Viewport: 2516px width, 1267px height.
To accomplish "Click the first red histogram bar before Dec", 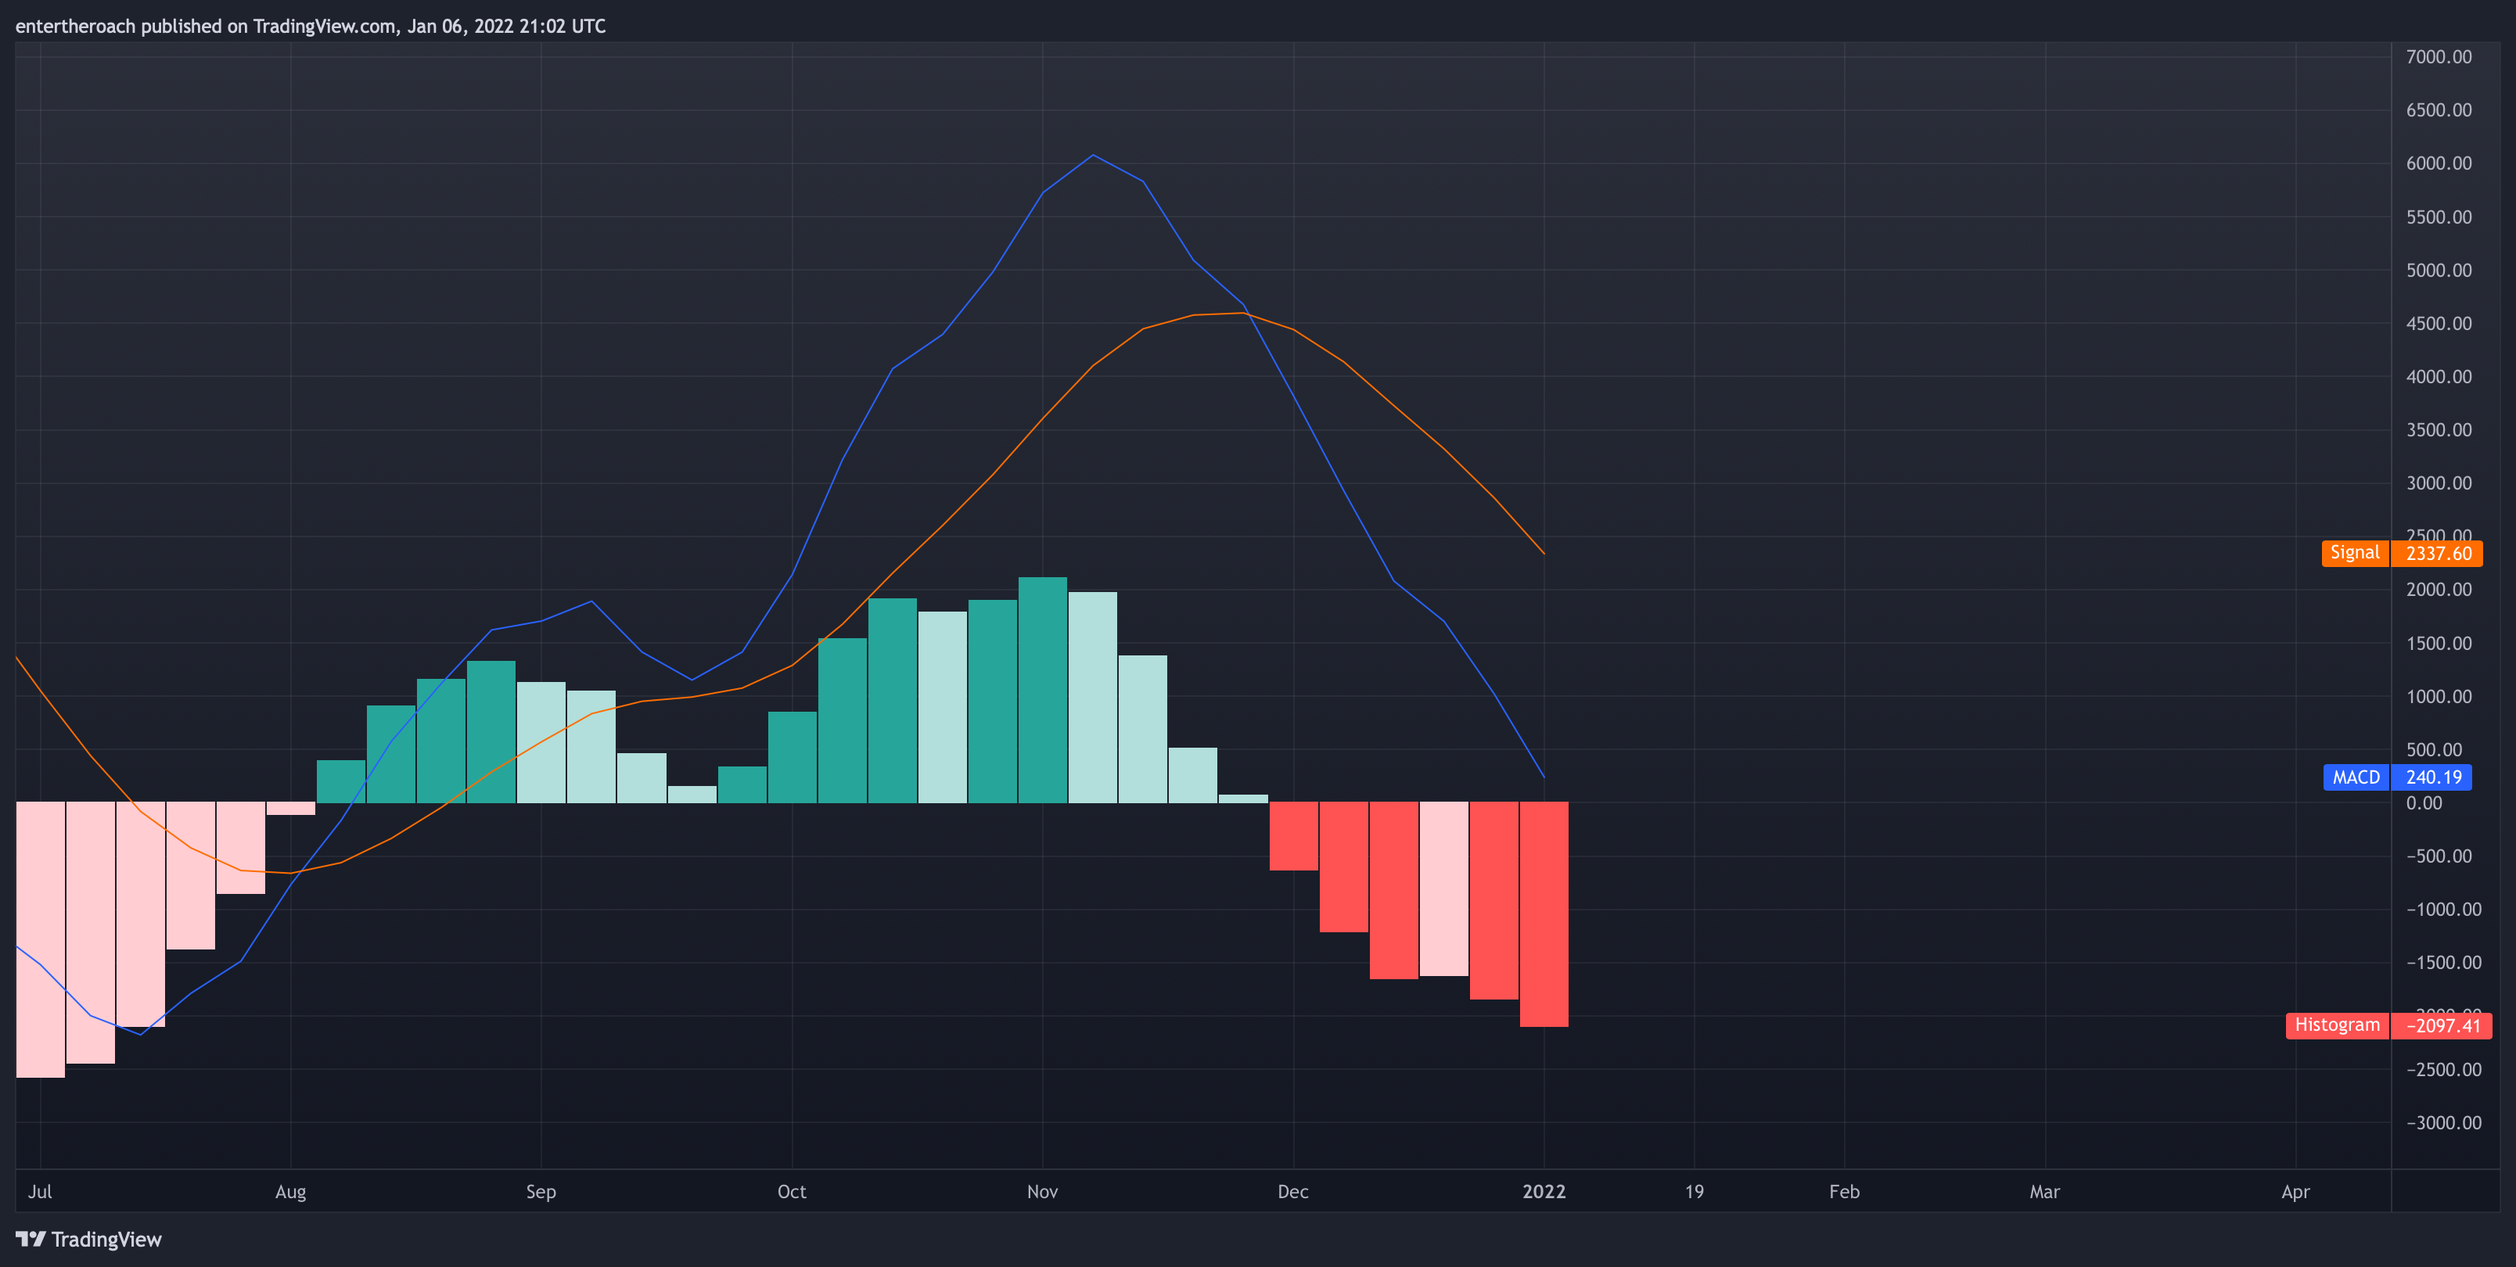I will click(1293, 835).
